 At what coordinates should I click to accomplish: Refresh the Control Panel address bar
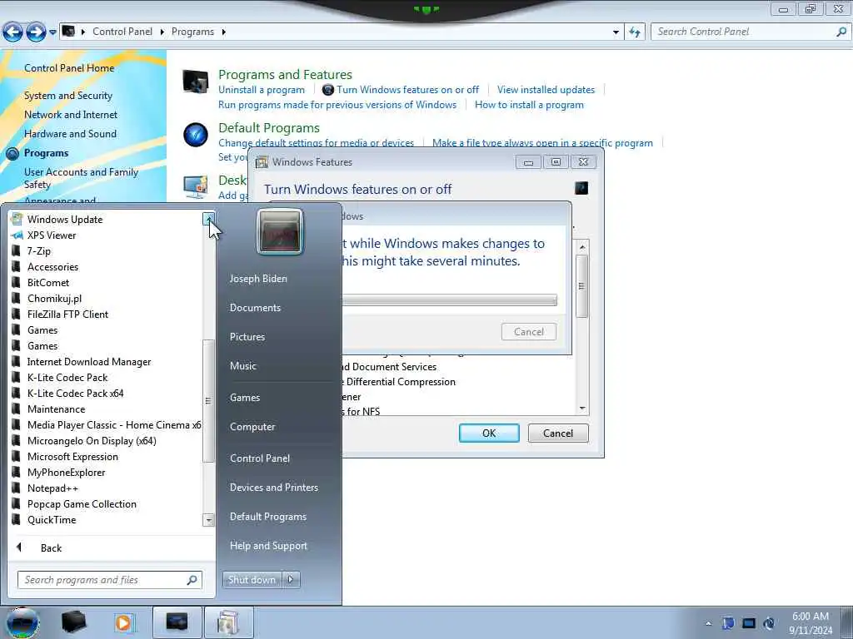tap(634, 32)
